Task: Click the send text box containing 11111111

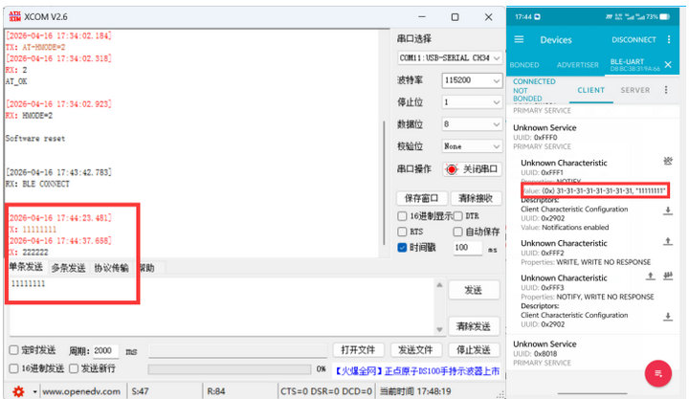Action: pyautogui.click(x=222, y=307)
